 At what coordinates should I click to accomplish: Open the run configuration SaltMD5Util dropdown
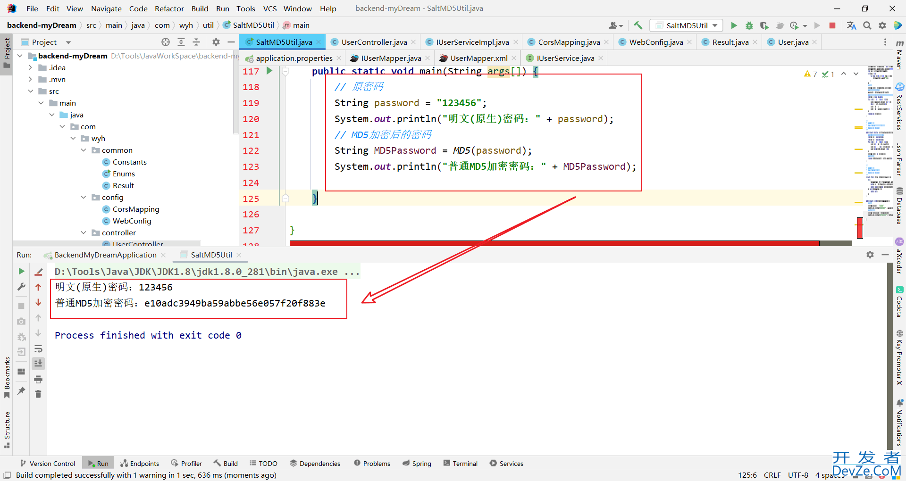tap(686, 25)
